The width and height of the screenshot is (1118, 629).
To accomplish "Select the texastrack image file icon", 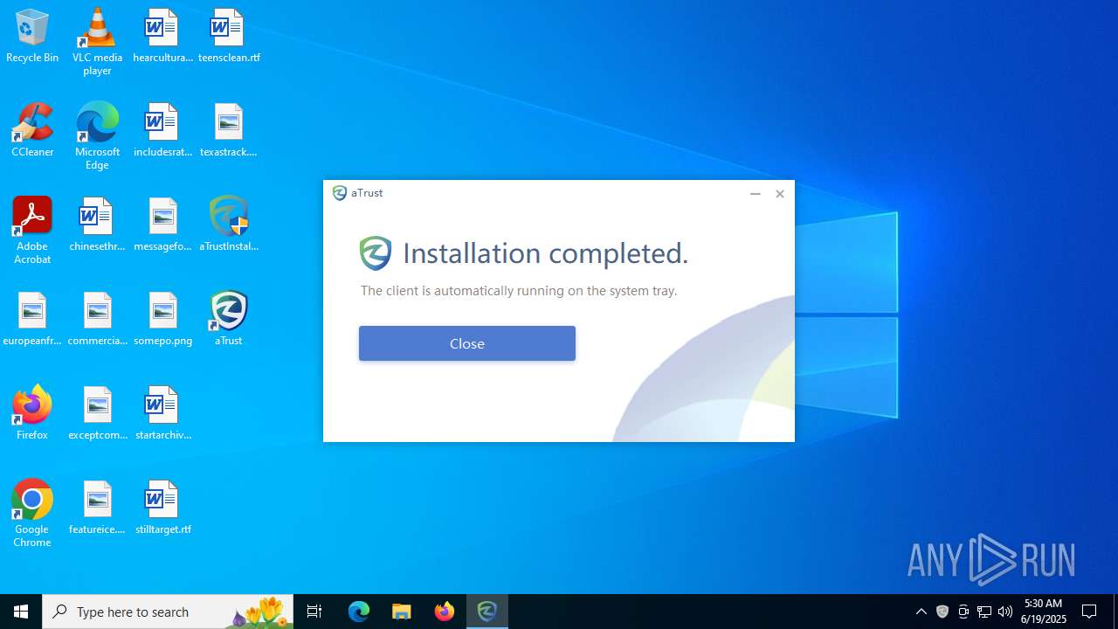I will click(x=229, y=131).
